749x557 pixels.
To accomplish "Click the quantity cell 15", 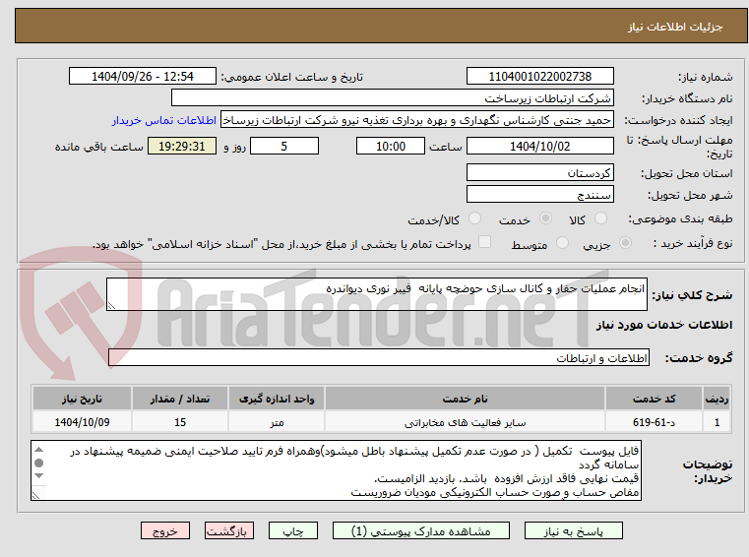I will (x=180, y=422).
